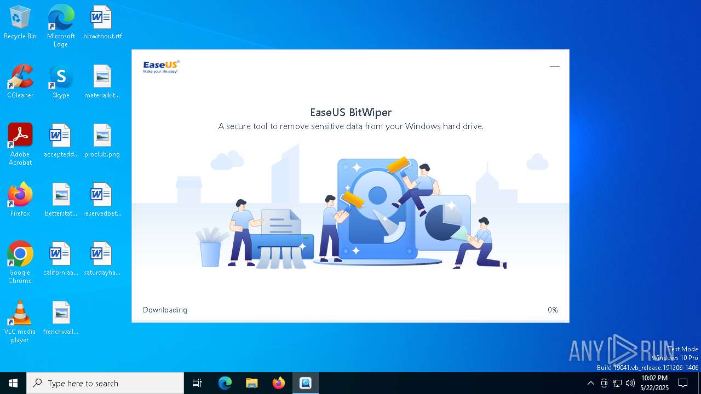Launch Edge from the taskbar
This screenshot has height=394, width=701.
coord(225,383)
